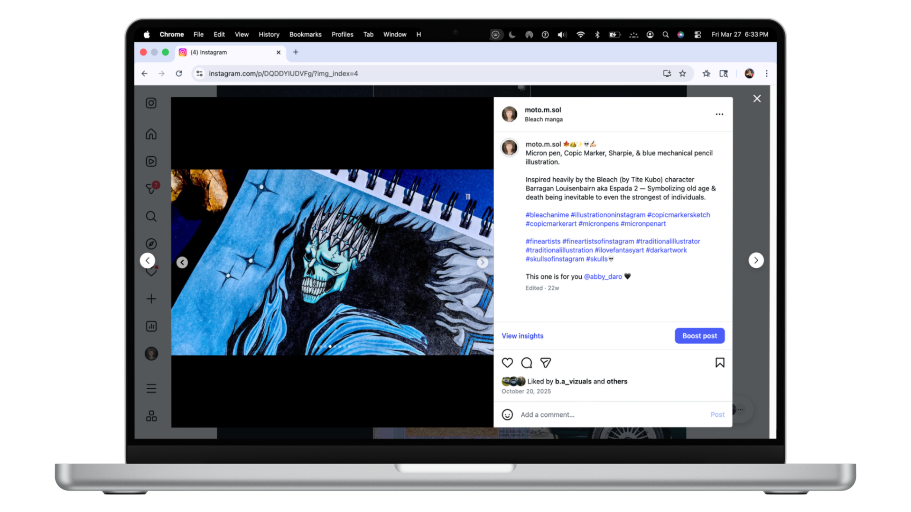This screenshot has height=512, width=911.
Task: Like the post with heart icon
Action: (x=507, y=363)
